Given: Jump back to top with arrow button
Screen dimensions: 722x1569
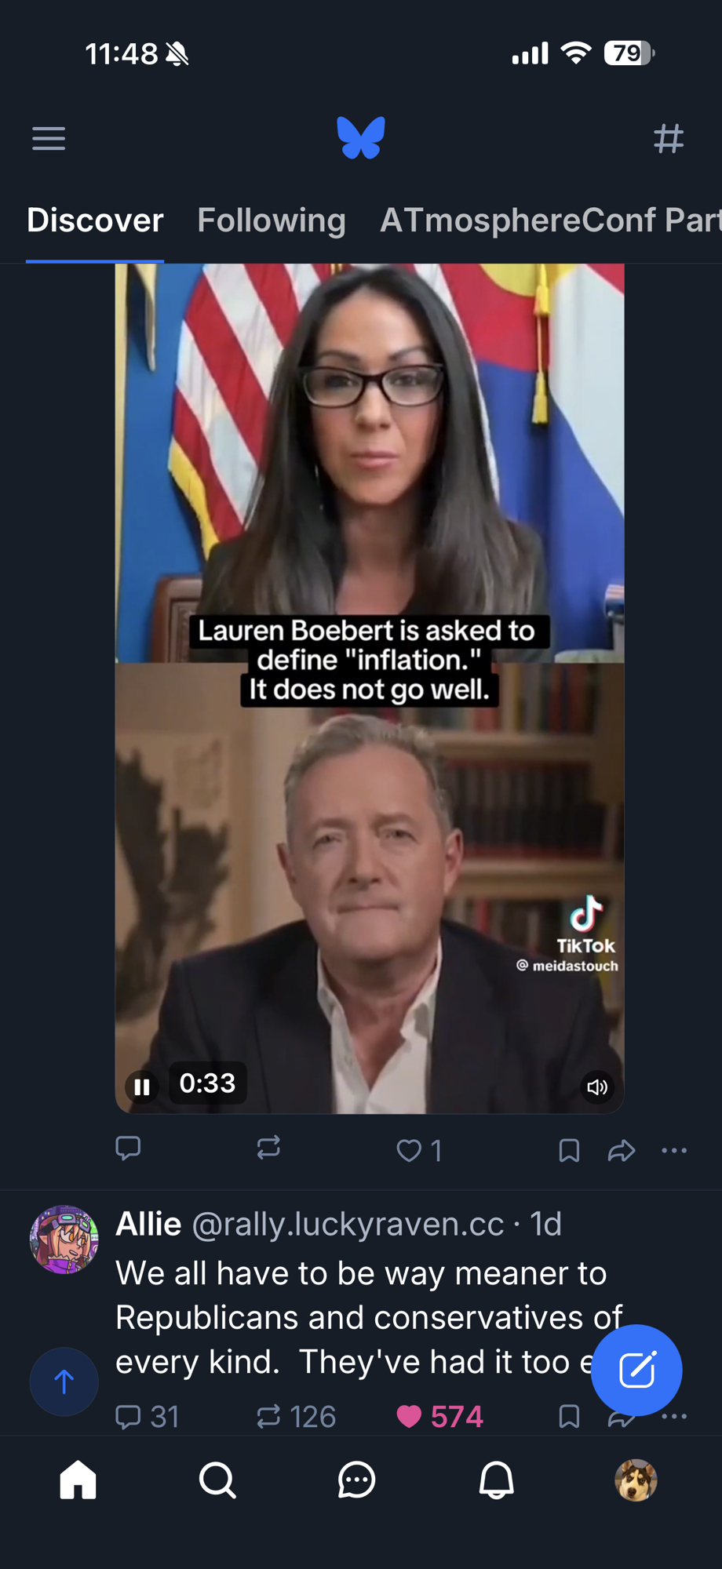Looking at the screenshot, I should (64, 1382).
